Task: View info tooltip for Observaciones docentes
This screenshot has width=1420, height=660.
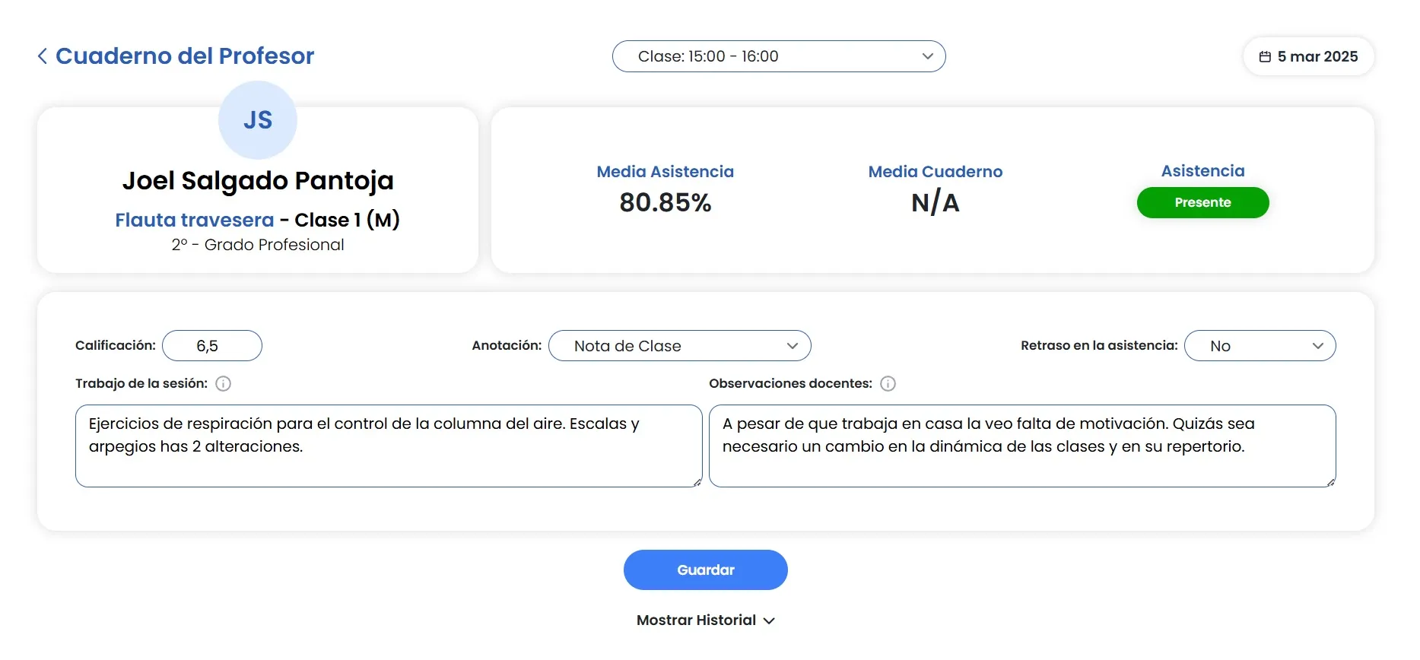Action: tap(887, 384)
